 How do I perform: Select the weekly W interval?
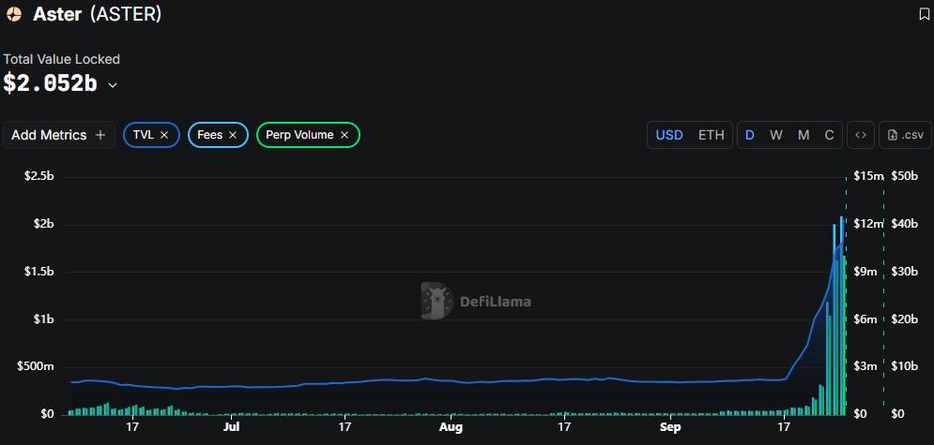point(776,135)
